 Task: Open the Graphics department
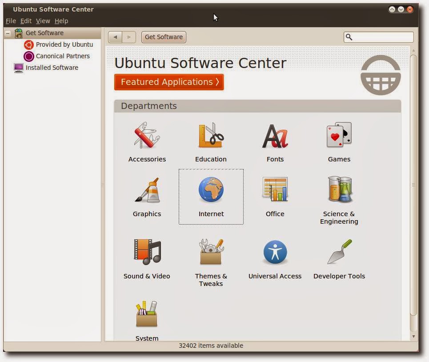point(147,196)
